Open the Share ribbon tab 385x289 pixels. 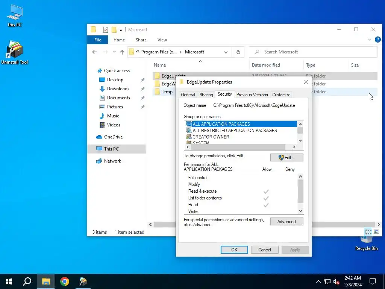(141, 40)
